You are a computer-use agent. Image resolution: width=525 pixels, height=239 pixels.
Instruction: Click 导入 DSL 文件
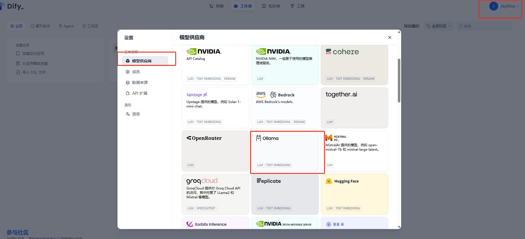[x=31, y=72]
